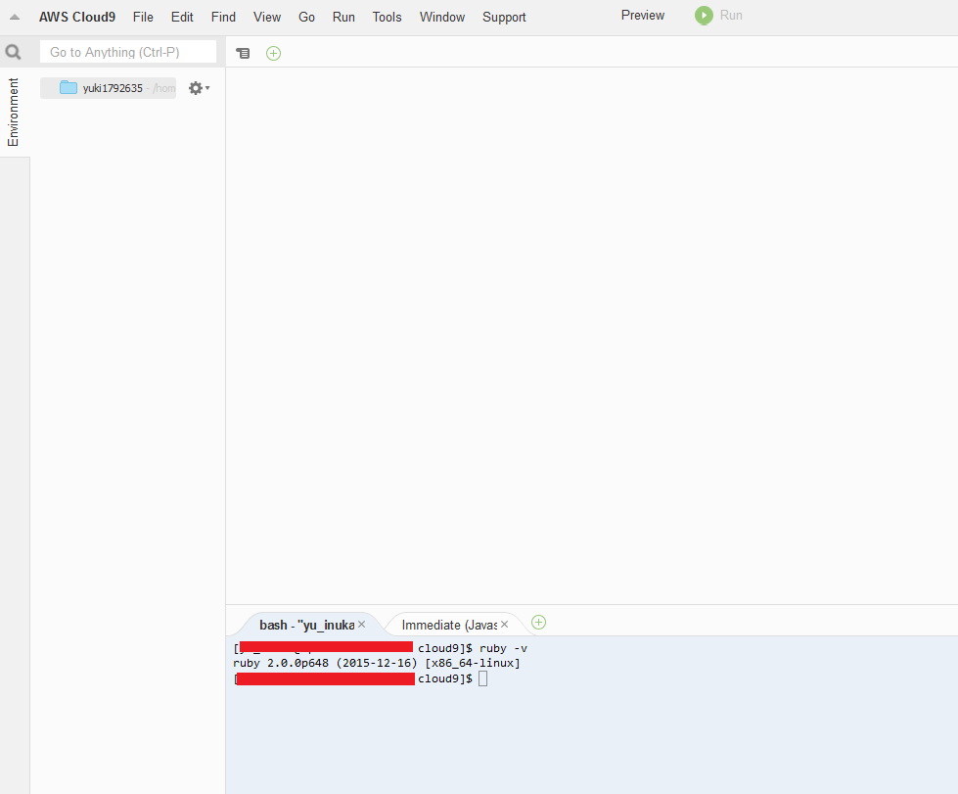Toggle the Environment side panel tab
This screenshot has width=958, height=794.
[14, 112]
